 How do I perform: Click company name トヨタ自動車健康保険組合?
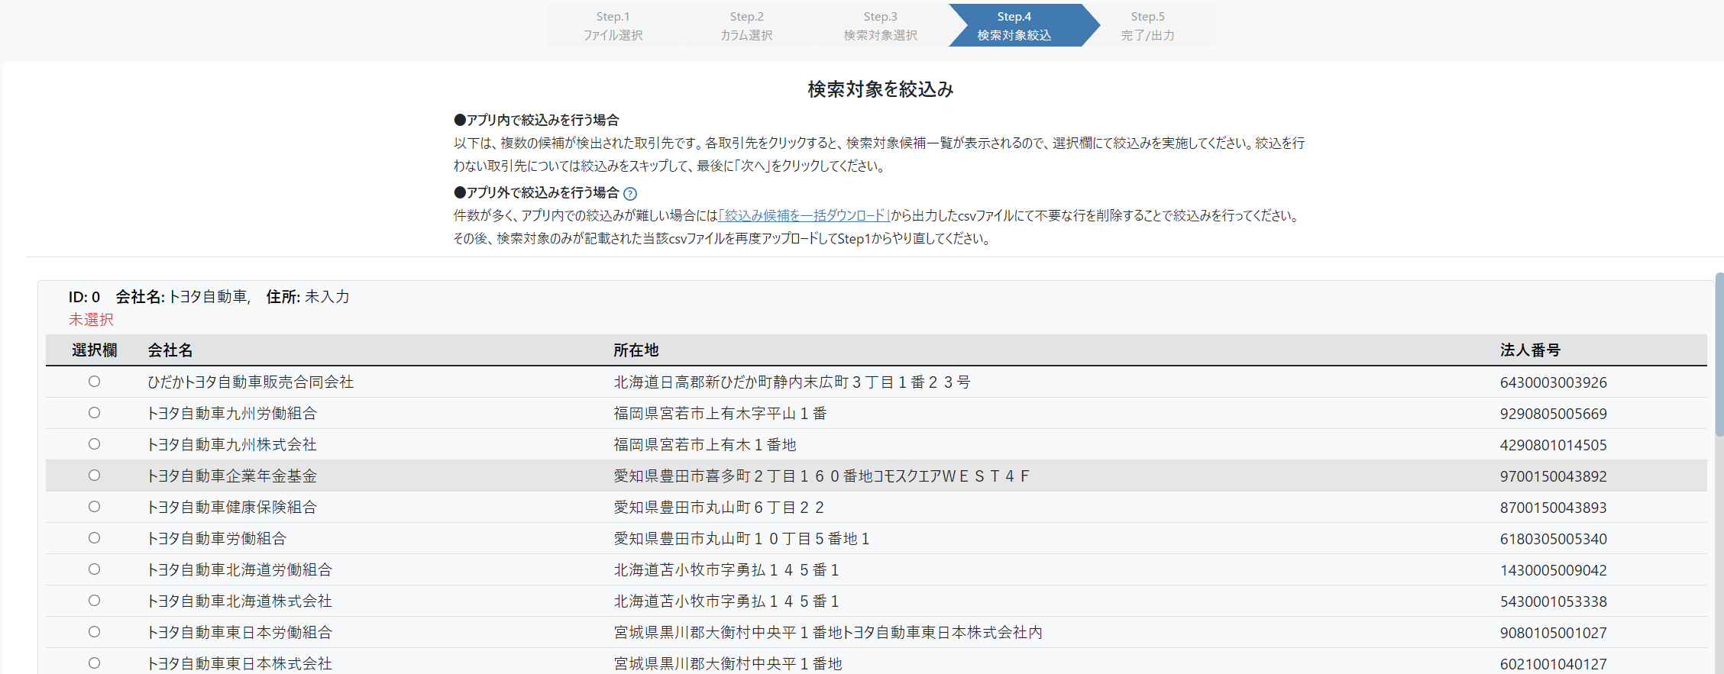point(232,508)
